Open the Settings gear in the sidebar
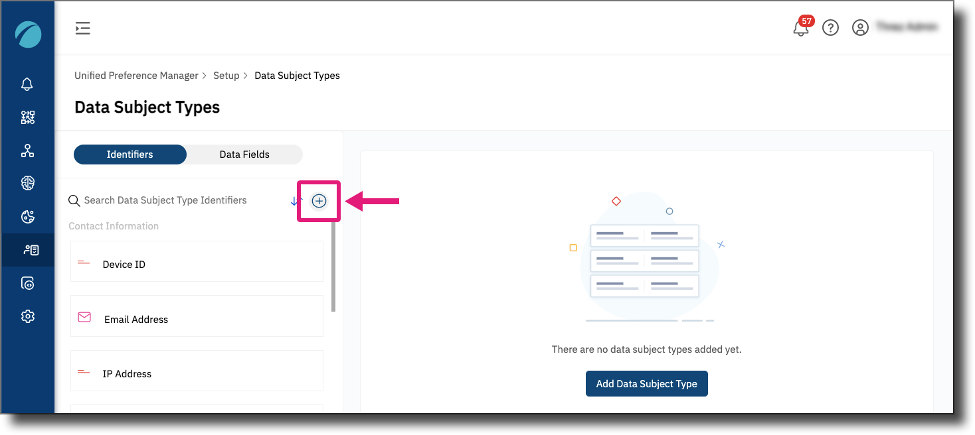The image size is (975, 435). point(27,316)
